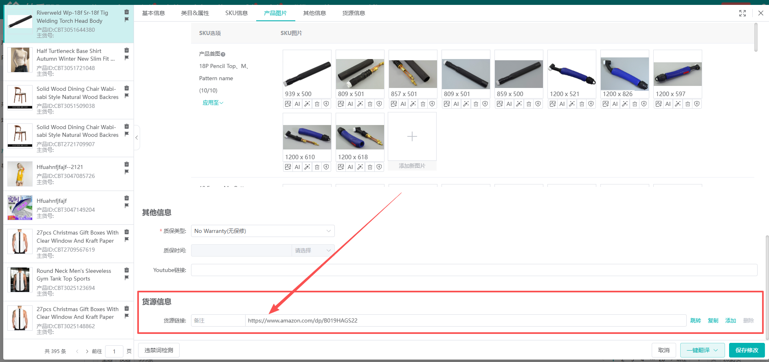769x362 pixels.
Task: Select the 产品图片 tab
Action: tap(275, 13)
